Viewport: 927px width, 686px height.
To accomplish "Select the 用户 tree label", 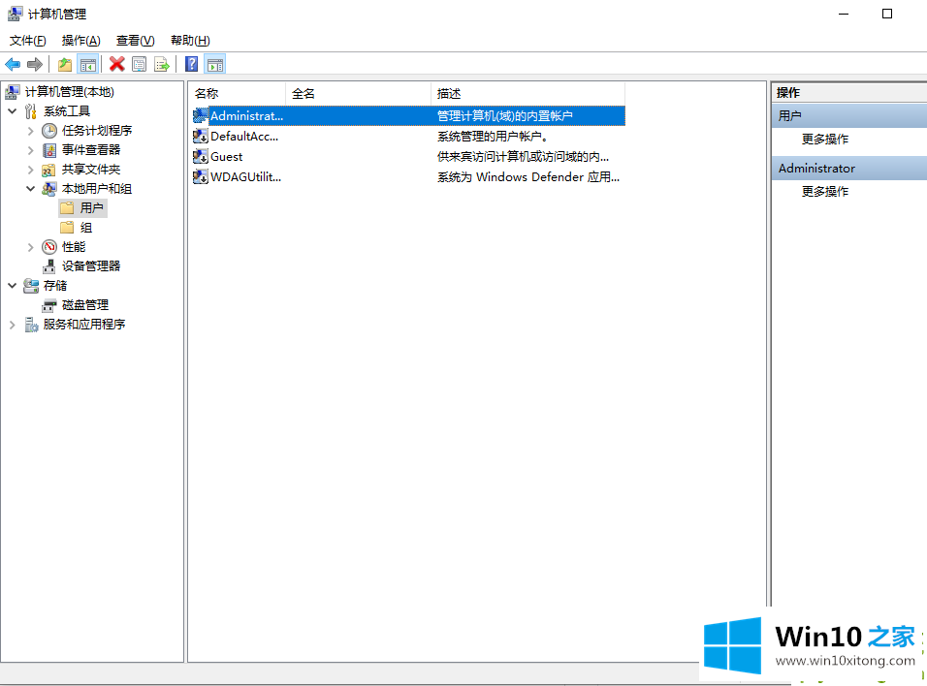I will [92, 208].
